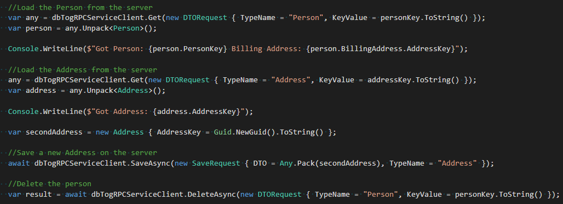
Task: Click 'Any.Pack(secondAddress)' expression
Action: (x=329, y=163)
